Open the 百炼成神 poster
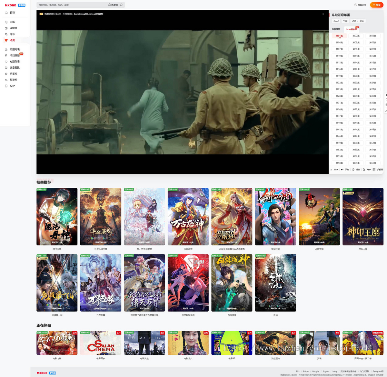387x377 pixels. click(x=232, y=283)
